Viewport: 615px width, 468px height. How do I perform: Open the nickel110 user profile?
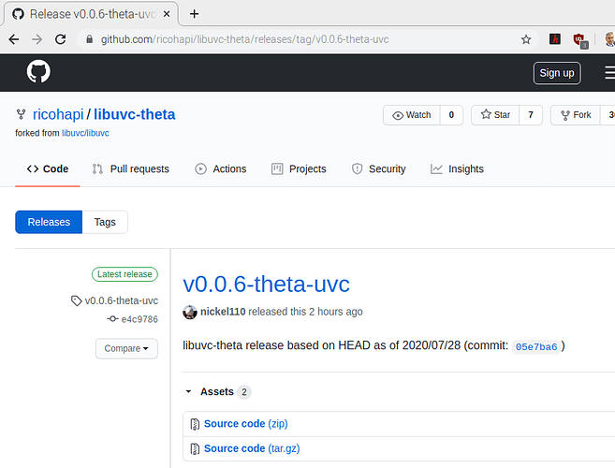pyautogui.click(x=223, y=312)
